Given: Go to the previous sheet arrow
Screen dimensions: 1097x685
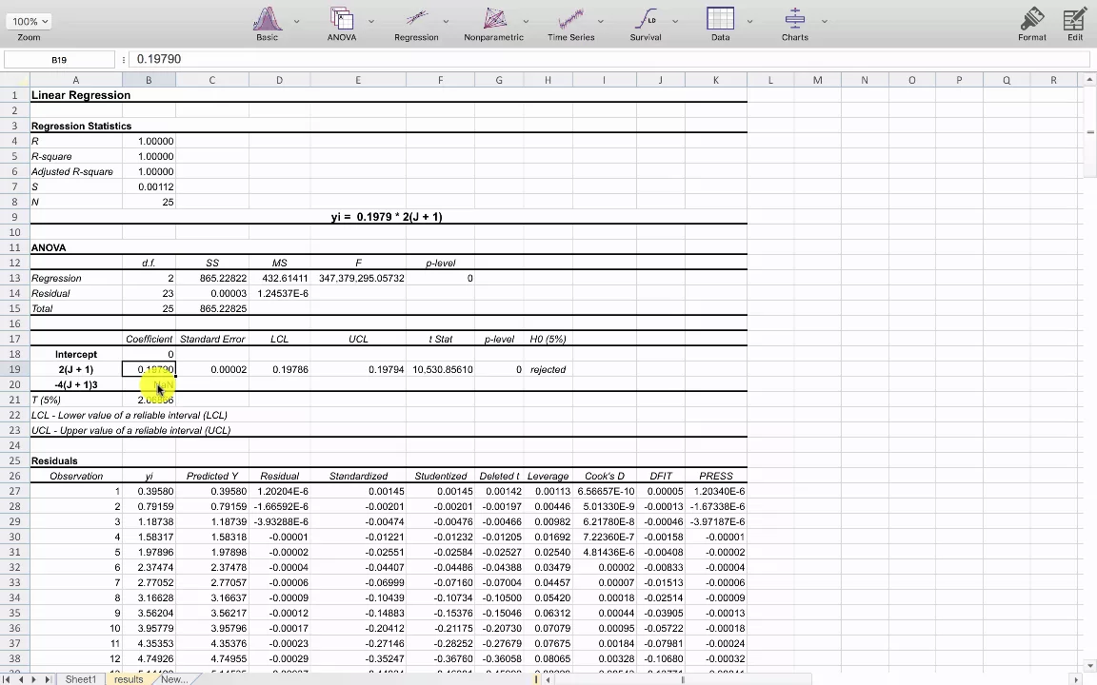Looking at the screenshot, I should point(21,679).
